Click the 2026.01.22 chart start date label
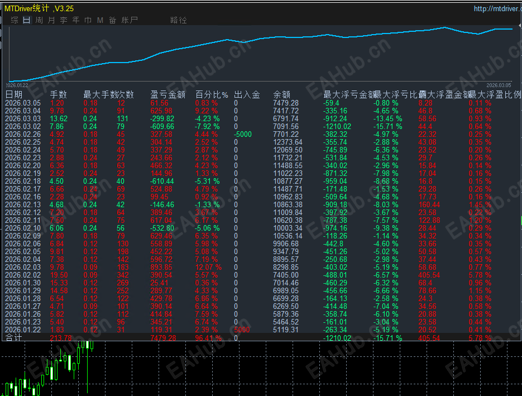 tap(17, 85)
